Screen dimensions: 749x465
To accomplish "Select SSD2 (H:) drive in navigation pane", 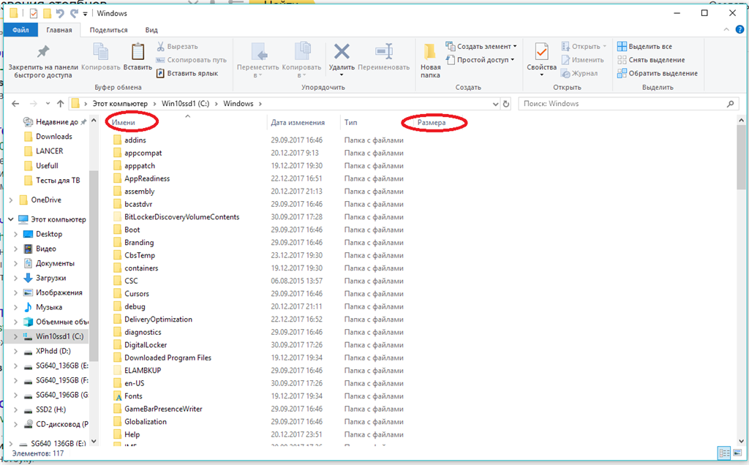I will 50,409.
